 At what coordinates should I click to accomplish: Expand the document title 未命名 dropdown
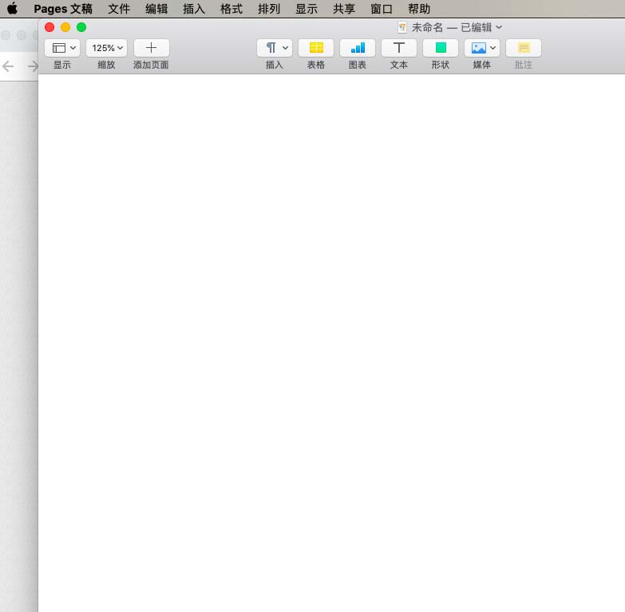(456, 27)
